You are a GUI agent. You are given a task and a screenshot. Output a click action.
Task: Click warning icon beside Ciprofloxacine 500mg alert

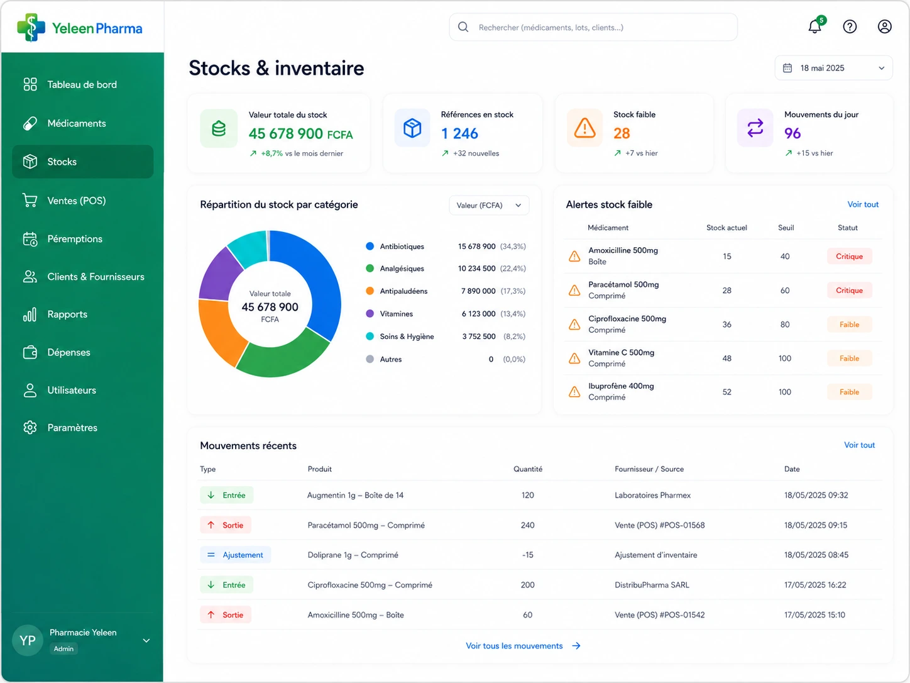click(x=574, y=325)
